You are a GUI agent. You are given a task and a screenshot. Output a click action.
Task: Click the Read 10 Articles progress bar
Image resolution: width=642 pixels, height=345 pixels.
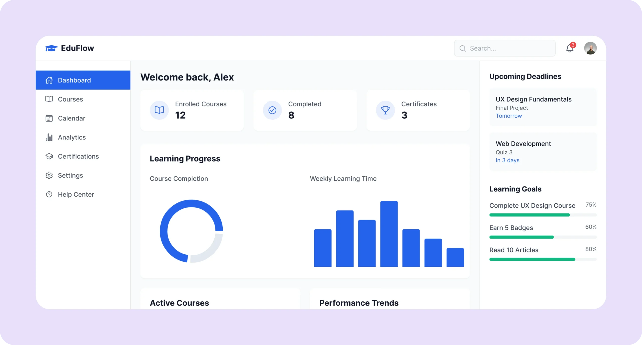click(x=543, y=259)
